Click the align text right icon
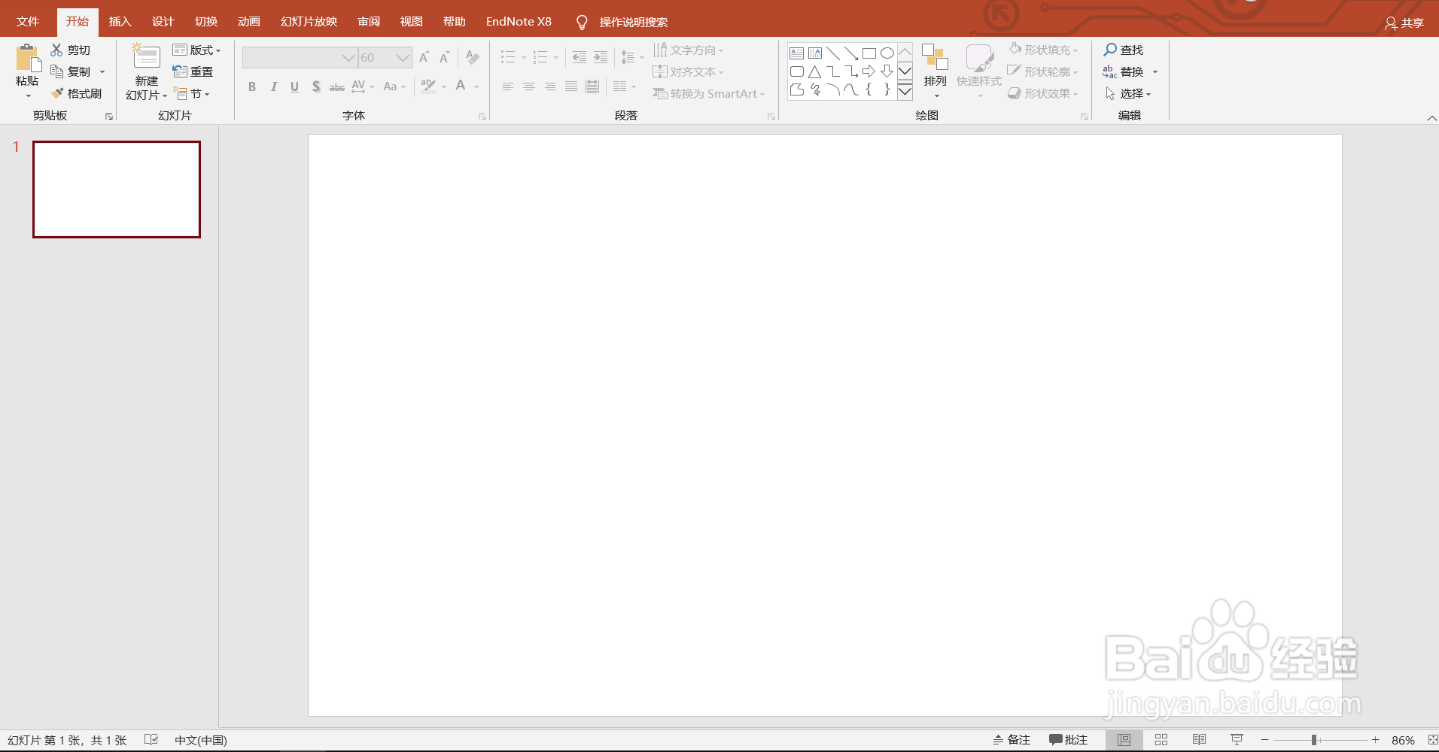 (550, 87)
